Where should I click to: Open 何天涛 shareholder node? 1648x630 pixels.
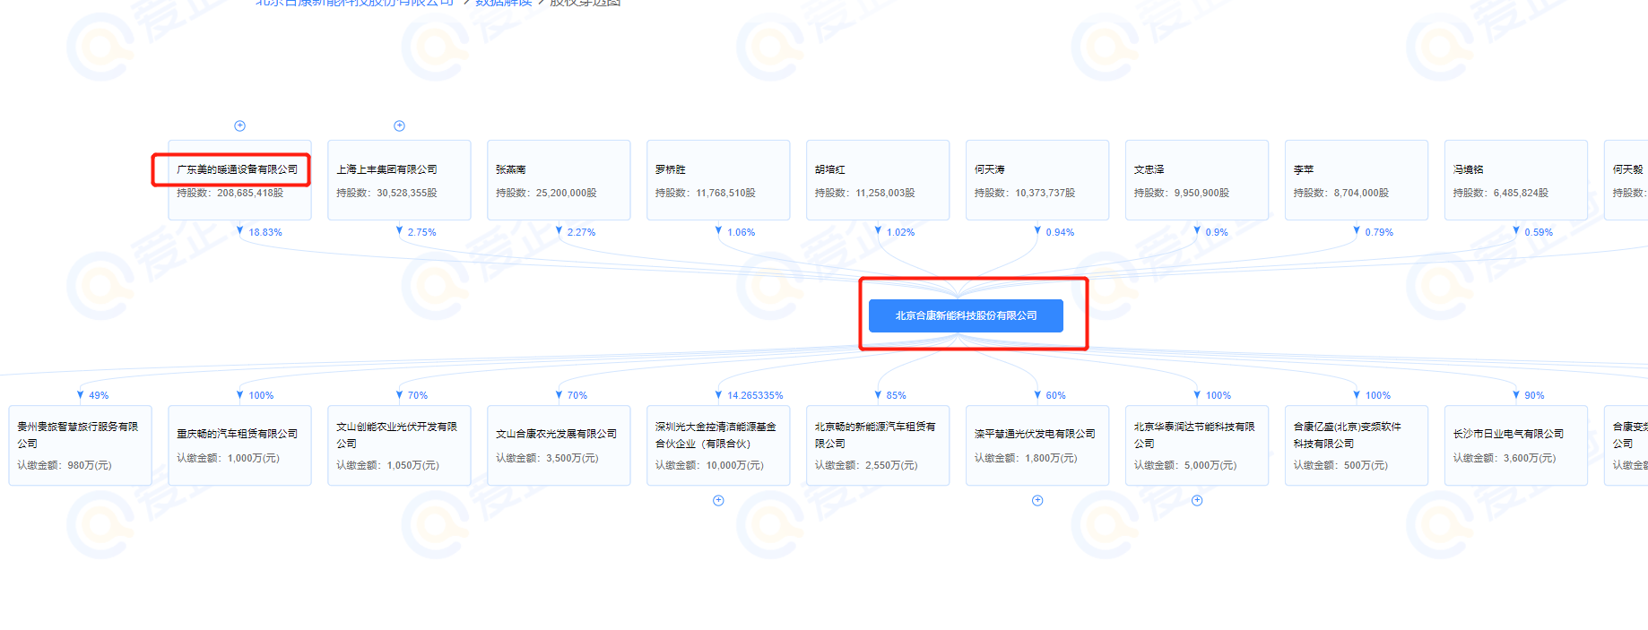pos(1037,180)
